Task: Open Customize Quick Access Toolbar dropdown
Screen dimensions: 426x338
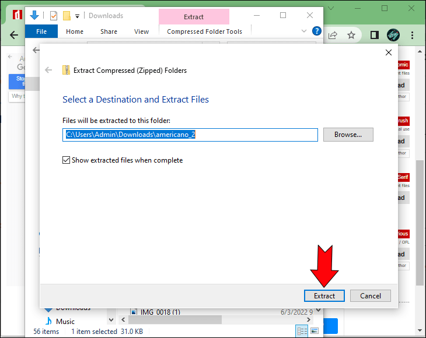Action: [x=77, y=16]
